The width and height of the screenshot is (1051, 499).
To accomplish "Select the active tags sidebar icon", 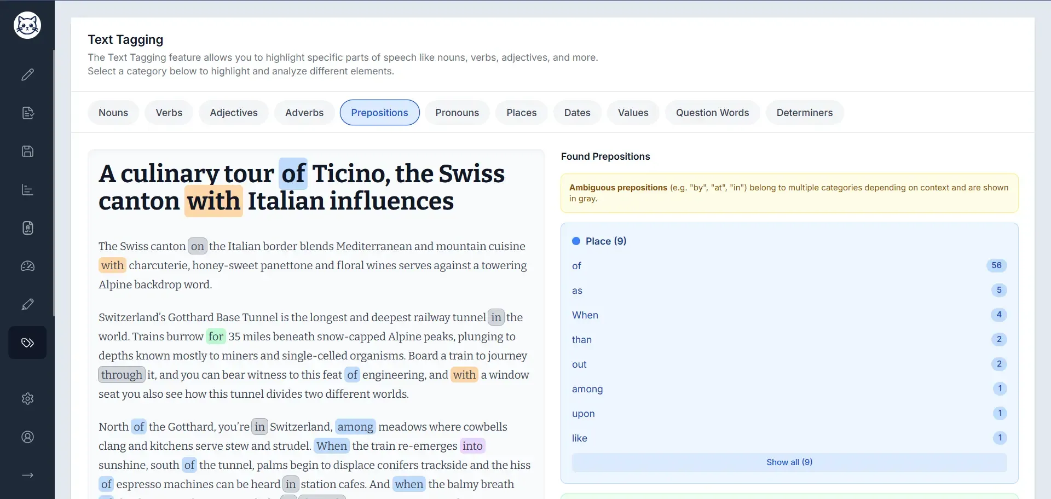I will click(27, 343).
